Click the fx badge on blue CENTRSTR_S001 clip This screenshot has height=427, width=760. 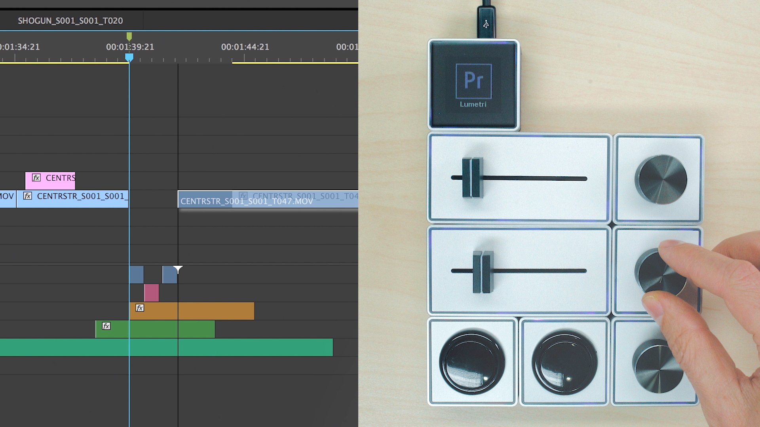[x=28, y=196]
